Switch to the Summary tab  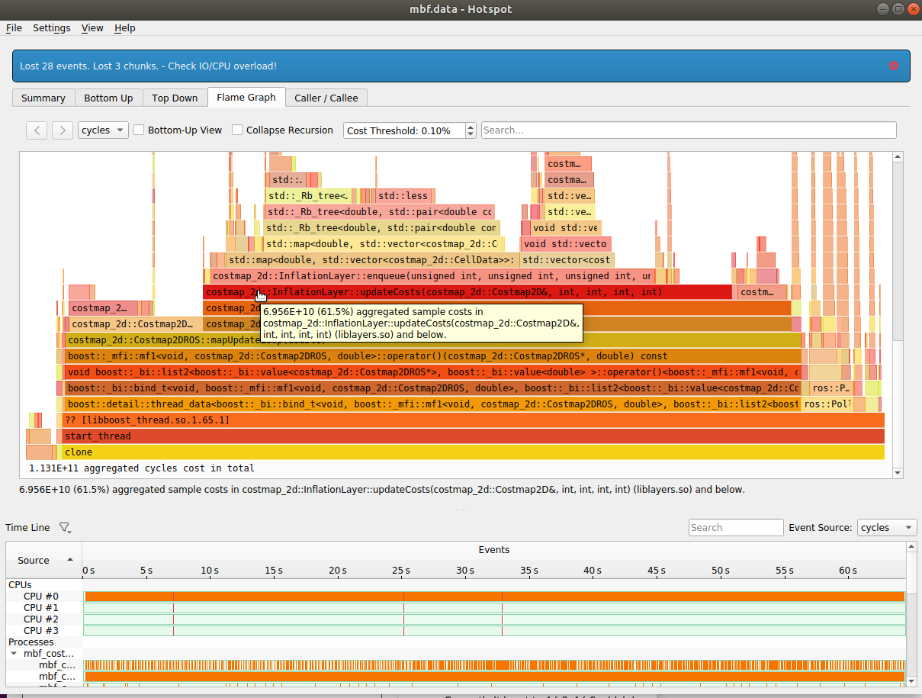point(43,98)
